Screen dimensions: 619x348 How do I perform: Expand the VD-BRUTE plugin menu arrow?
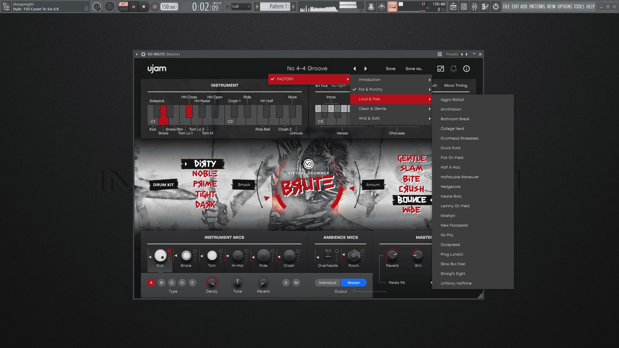pyautogui.click(x=137, y=54)
